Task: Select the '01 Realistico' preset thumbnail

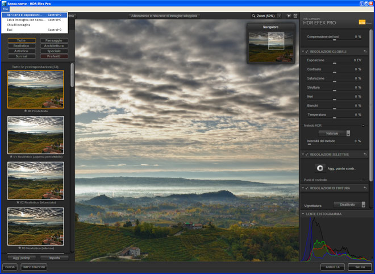Action: 35,135
